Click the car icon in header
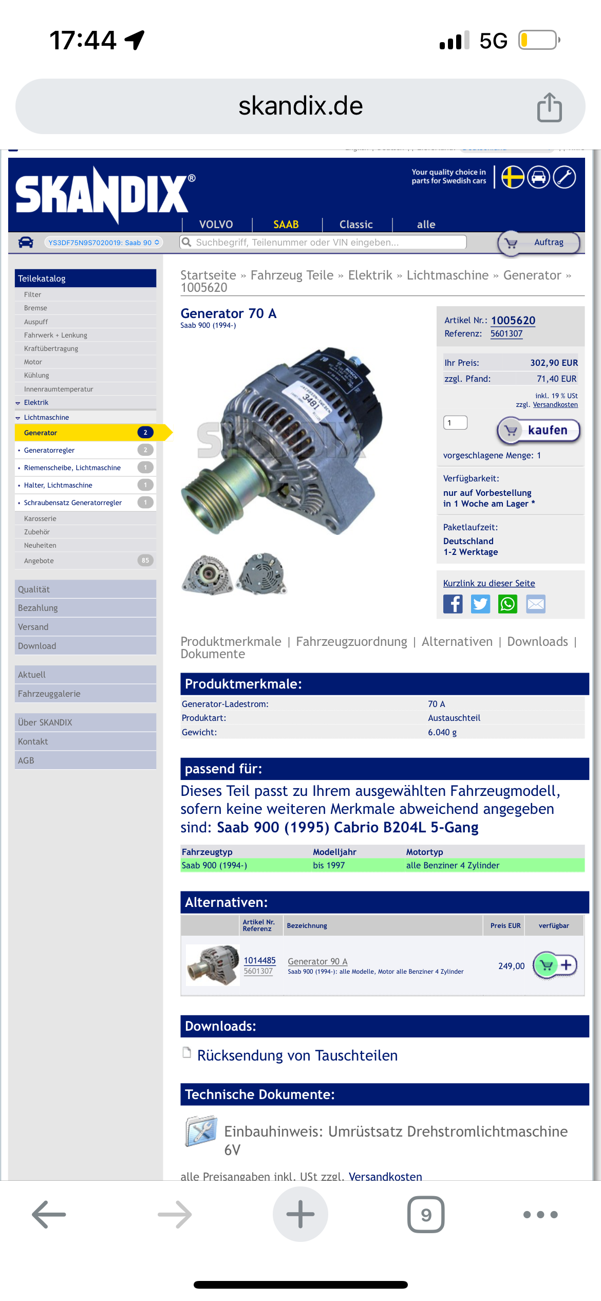Screen dimensions: 601x1301 click(x=538, y=177)
